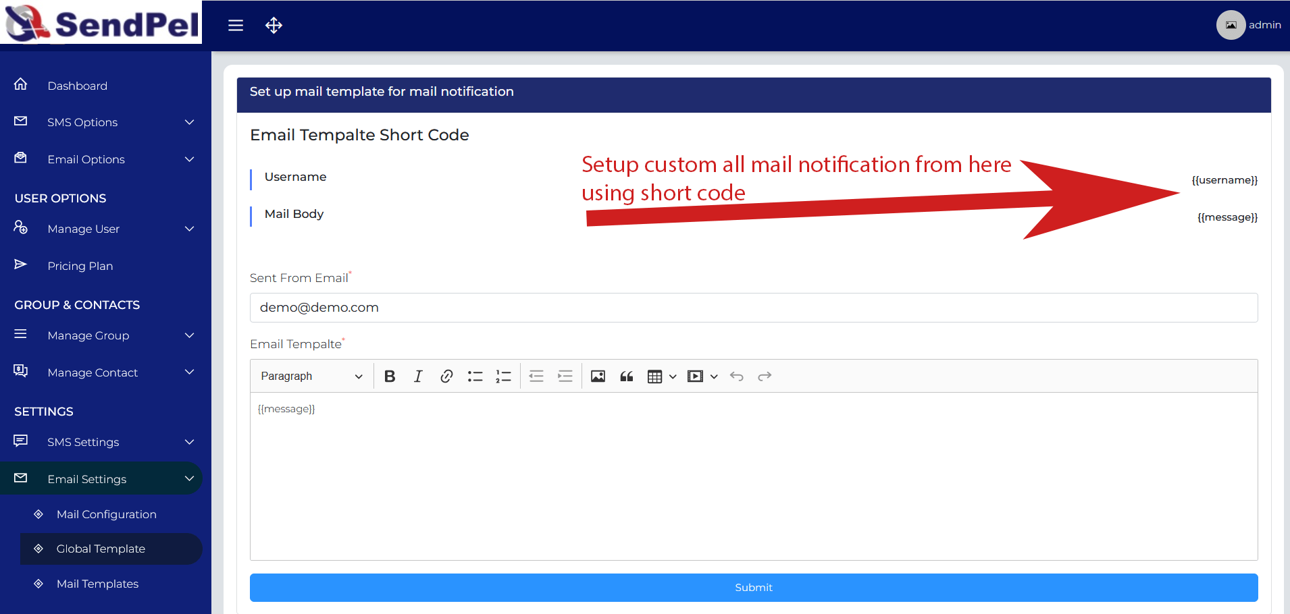Click the undo icon in editor
The height and width of the screenshot is (614, 1290).
[x=737, y=376]
